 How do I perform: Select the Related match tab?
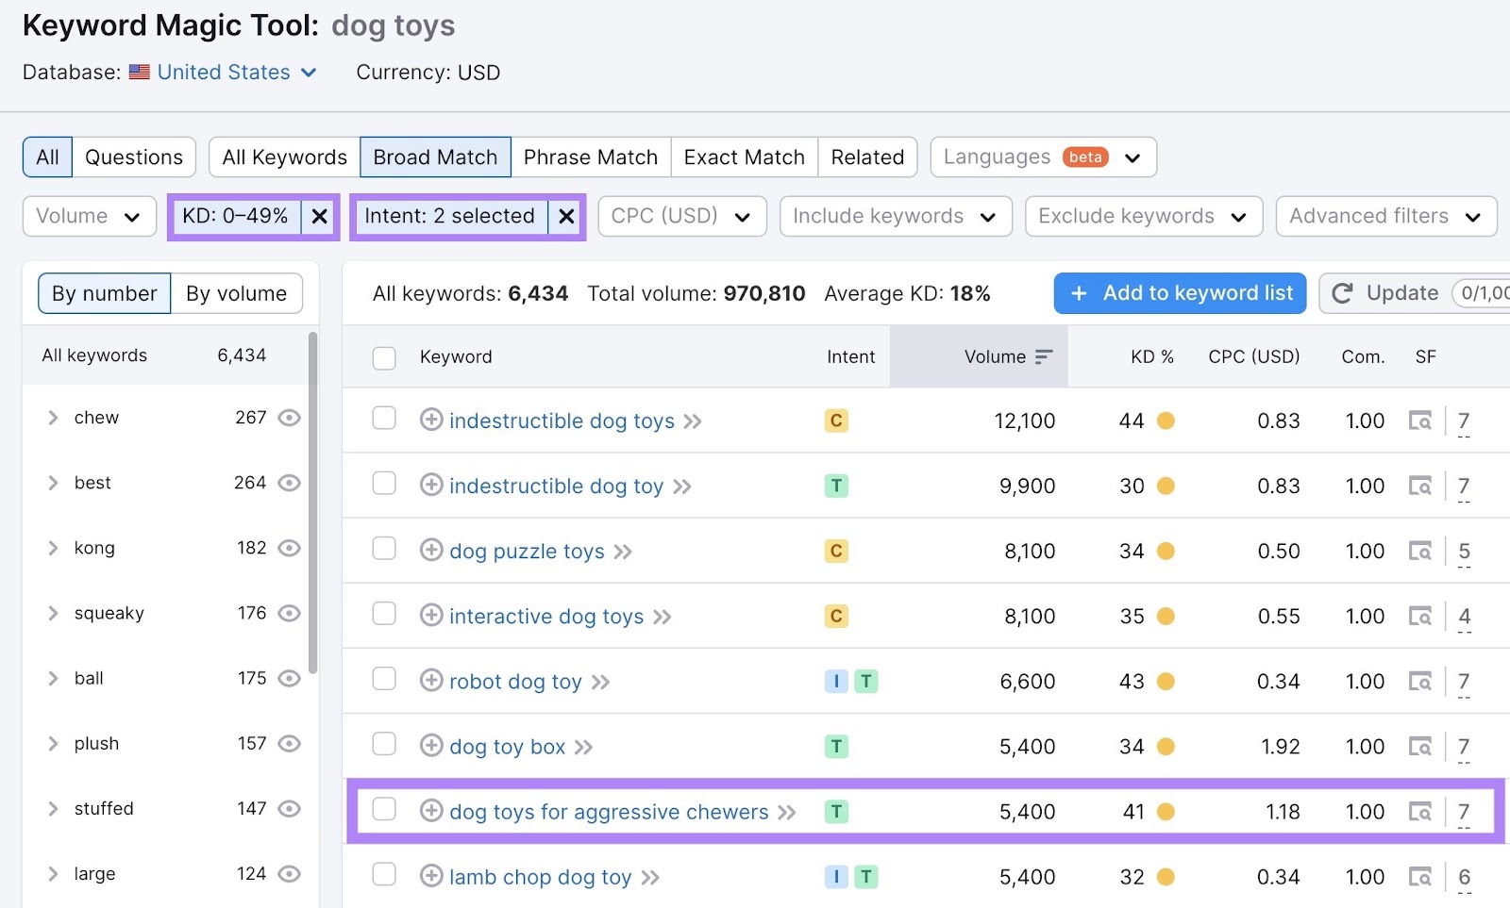(x=866, y=157)
